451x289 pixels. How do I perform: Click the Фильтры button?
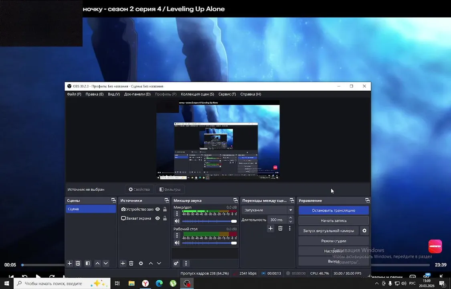tap(170, 189)
